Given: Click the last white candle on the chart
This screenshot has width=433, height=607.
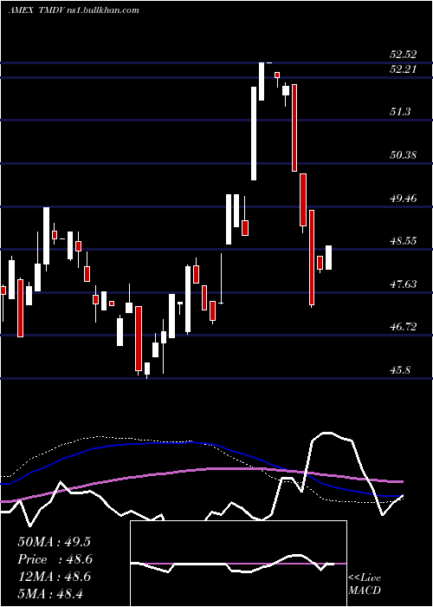Looking at the screenshot, I should [x=328, y=258].
